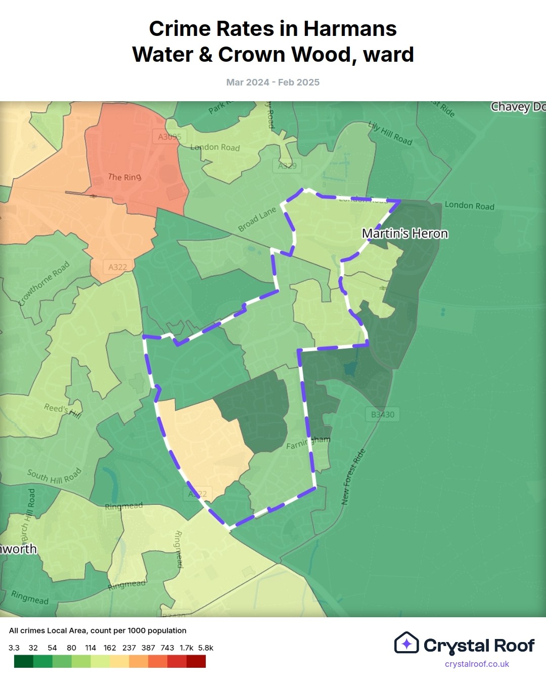Select The Ring label on the map
Viewport: 546px width, 683px height.
click(124, 177)
